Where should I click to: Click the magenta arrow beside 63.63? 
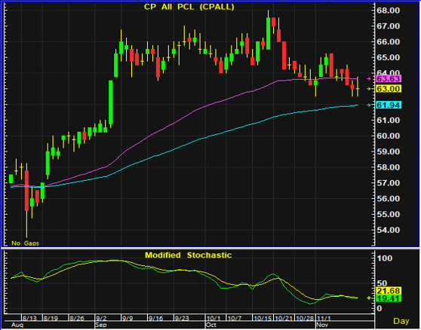pyautogui.click(x=369, y=79)
